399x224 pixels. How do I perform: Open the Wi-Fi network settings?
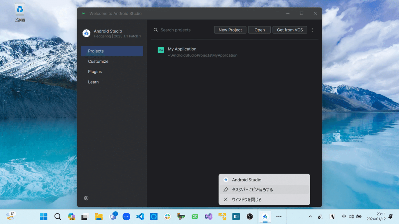tap(344, 217)
